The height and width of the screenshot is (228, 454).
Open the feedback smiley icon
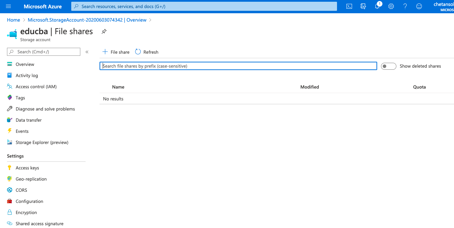tap(419, 6)
